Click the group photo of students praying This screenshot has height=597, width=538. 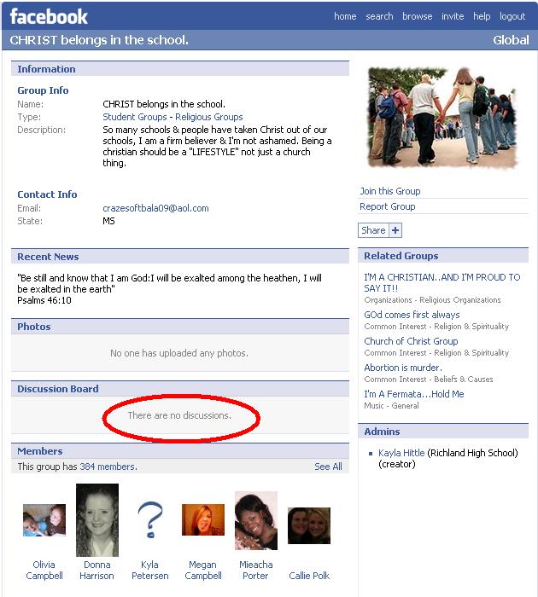(x=443, y=118)
